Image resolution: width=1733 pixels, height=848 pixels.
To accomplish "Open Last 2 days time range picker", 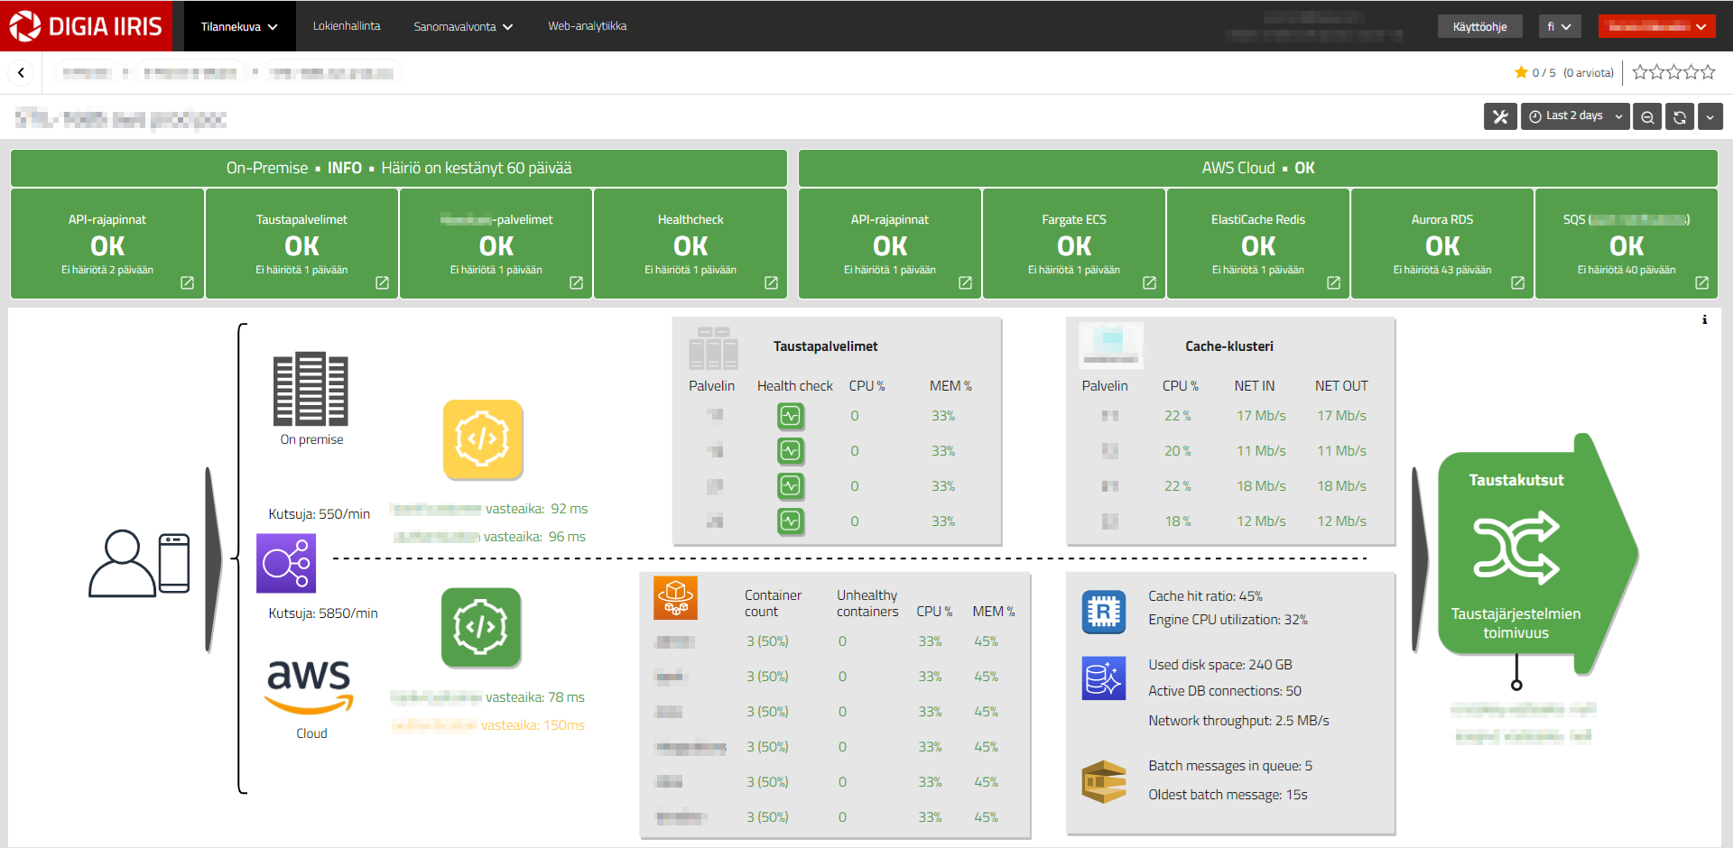I will pos(1575,116).
